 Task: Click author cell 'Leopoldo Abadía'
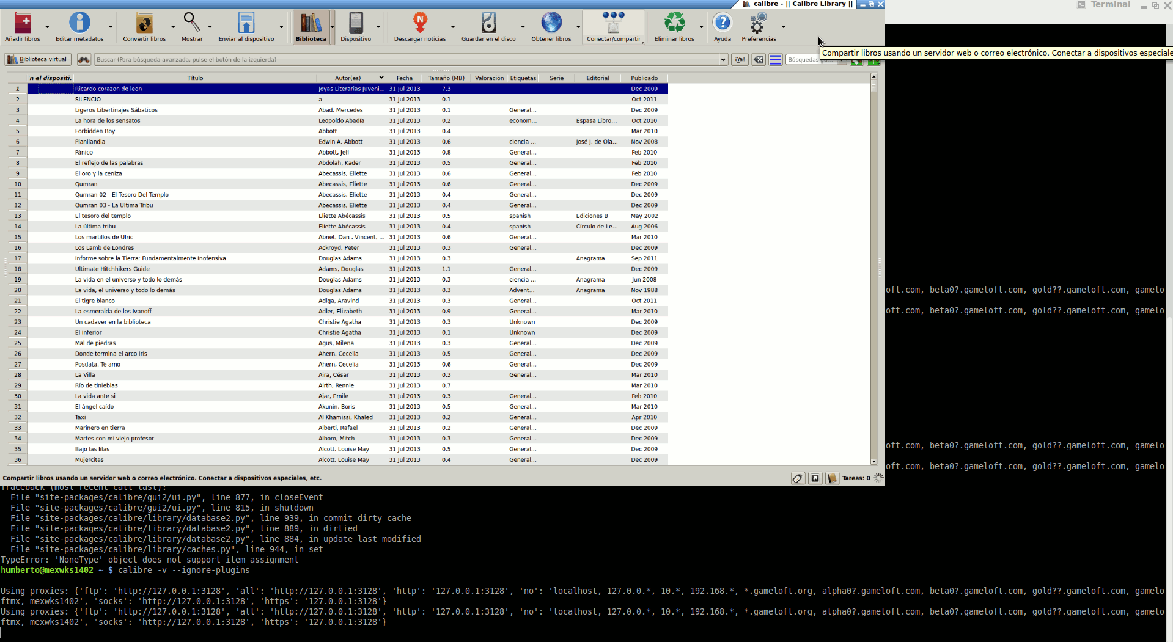point(341,121)
